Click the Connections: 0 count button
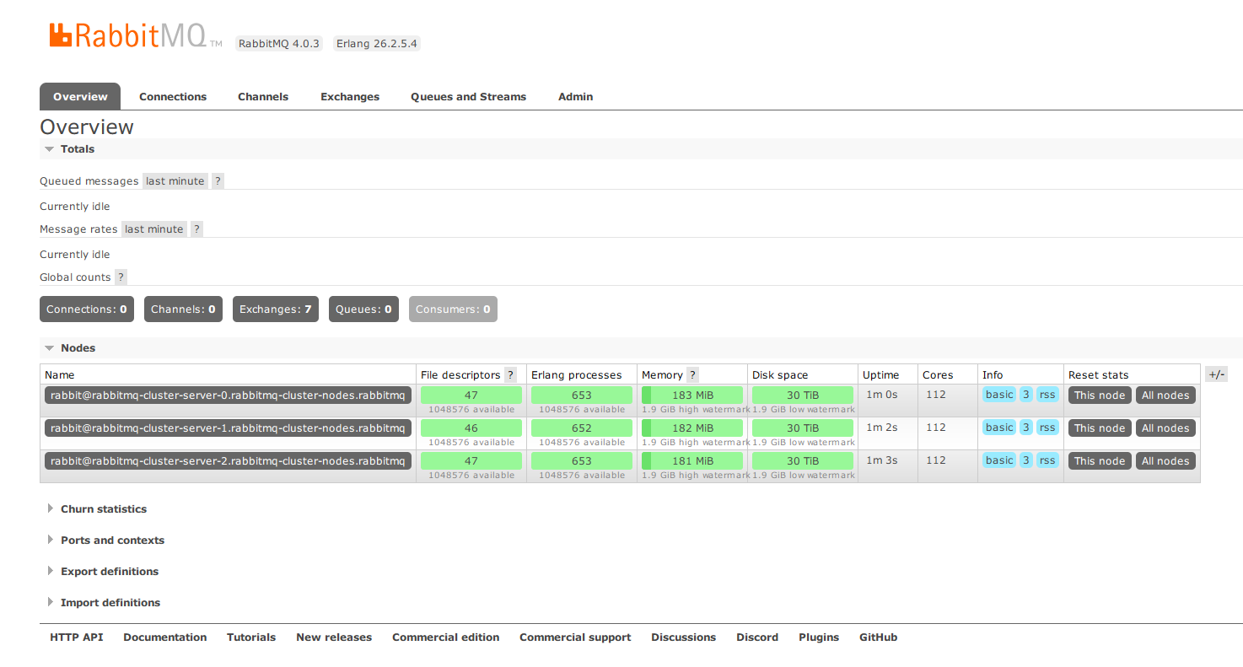 87,309
